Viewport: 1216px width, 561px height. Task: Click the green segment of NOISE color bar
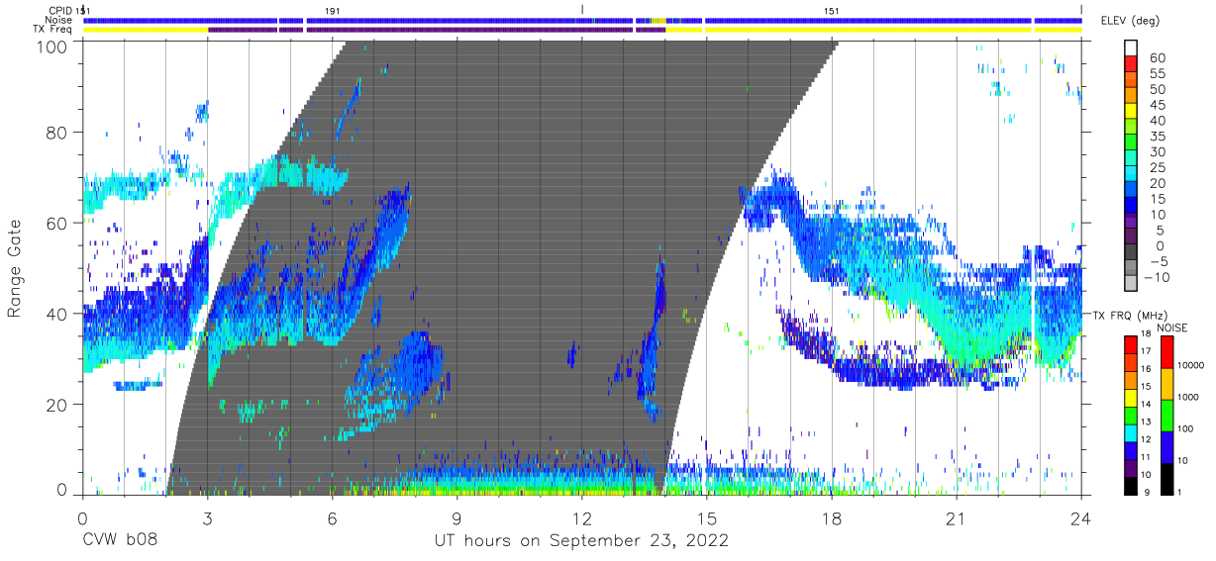1165,415
